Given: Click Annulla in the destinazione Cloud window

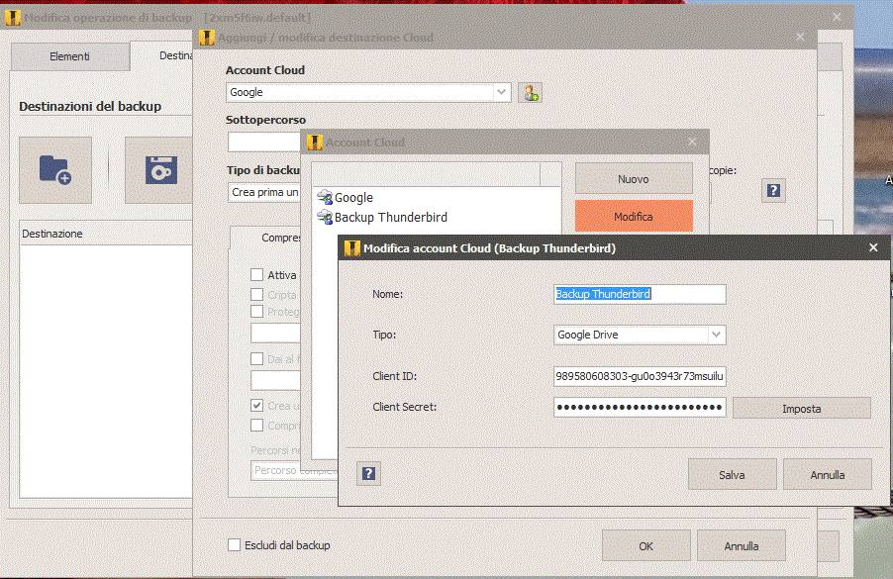Looking at the screenshot, I should (x=741, y=546).
